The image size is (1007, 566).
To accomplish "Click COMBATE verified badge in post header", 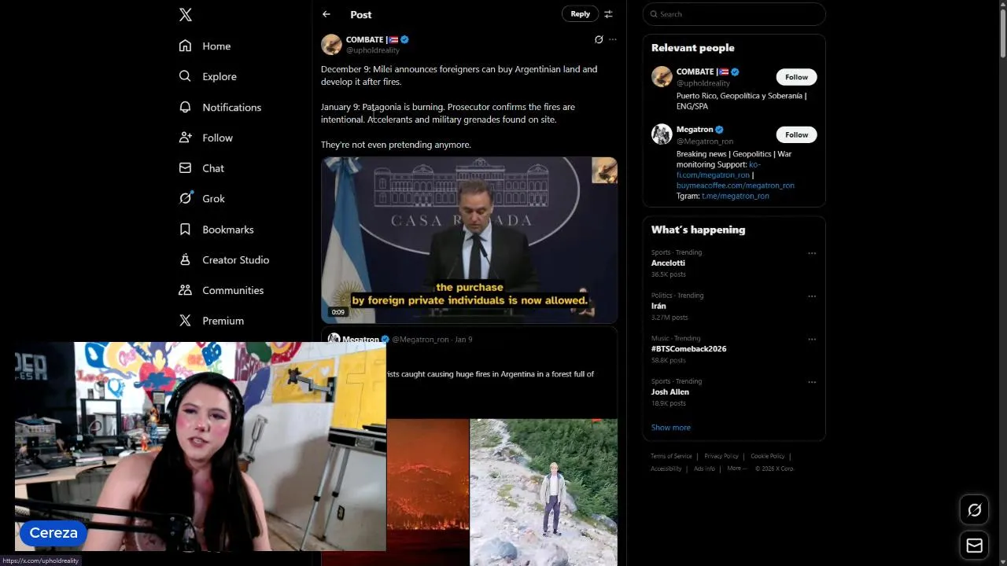I will click(404, 39).
